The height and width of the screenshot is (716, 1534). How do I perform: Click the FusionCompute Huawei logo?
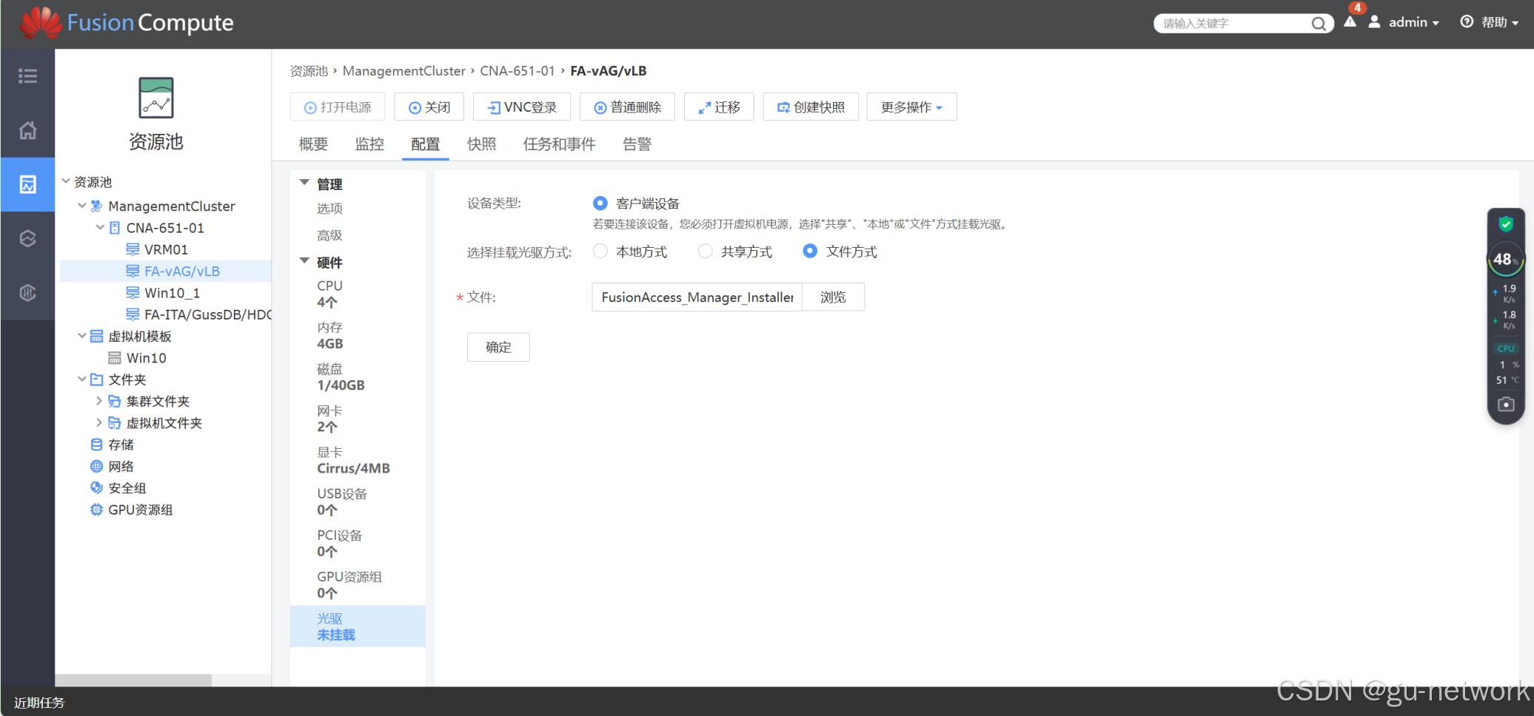[x=41, y=23]
